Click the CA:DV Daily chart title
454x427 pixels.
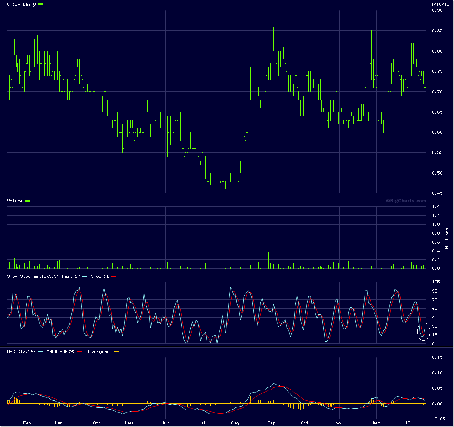tap(22, 4)
